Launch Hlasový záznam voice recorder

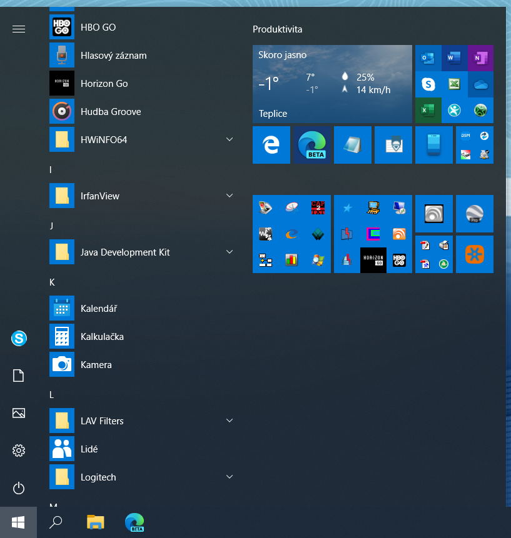coord(113,56)
